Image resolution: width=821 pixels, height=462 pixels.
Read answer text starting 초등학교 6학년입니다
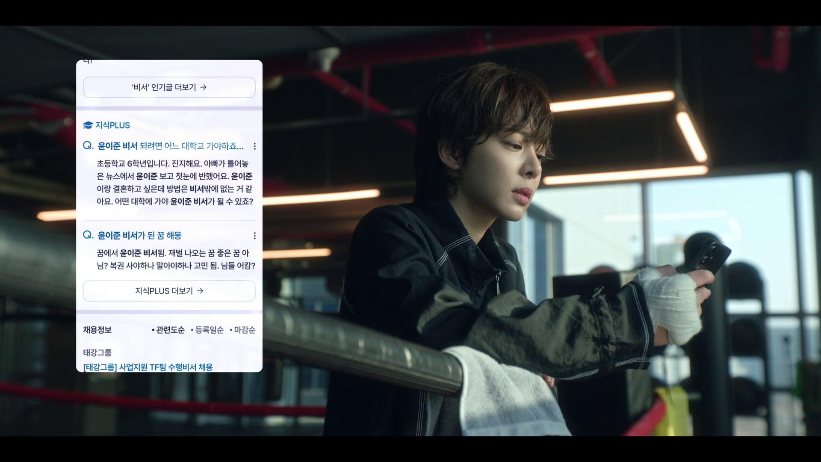[174, 183]
